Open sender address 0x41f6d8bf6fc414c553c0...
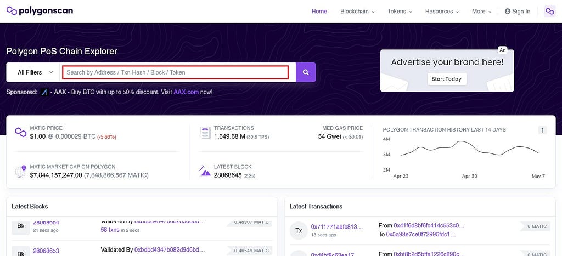 (x=429, y=226)
